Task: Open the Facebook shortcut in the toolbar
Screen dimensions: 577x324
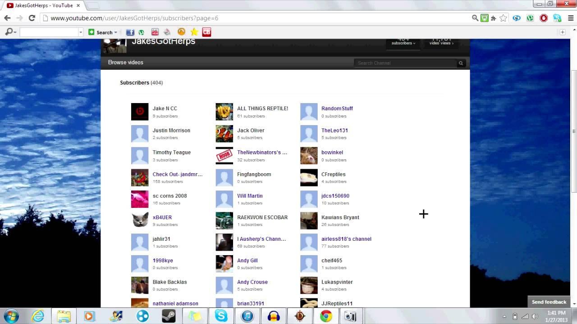Action: pos(130,32)
